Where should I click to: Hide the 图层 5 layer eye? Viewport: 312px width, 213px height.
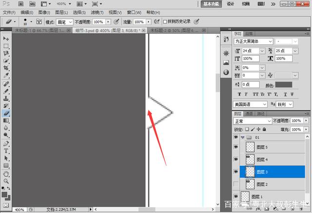236,147
